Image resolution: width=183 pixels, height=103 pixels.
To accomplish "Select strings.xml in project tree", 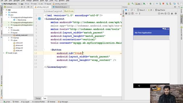I will tap(19, 48).
